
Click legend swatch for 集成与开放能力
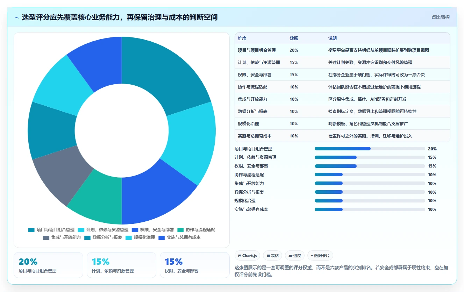(46, 237)
